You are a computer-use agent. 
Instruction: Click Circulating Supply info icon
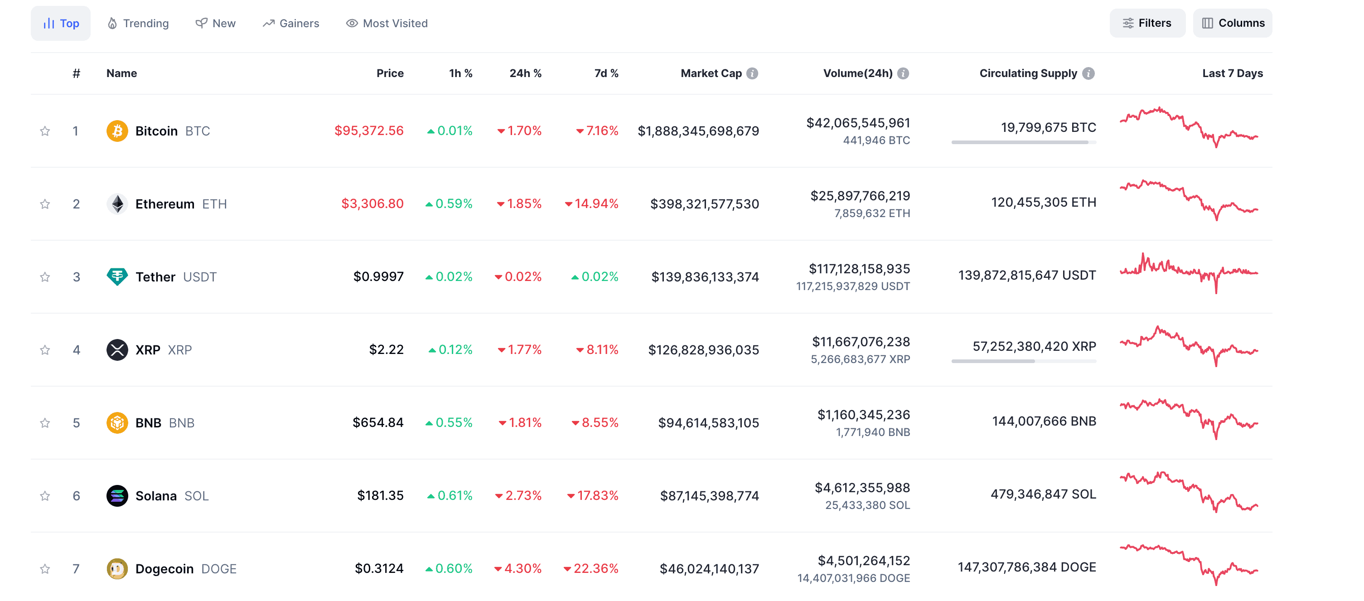[x=1088, y=73]
